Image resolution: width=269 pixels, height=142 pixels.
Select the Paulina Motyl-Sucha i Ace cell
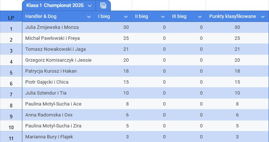(x=59, y=104)
